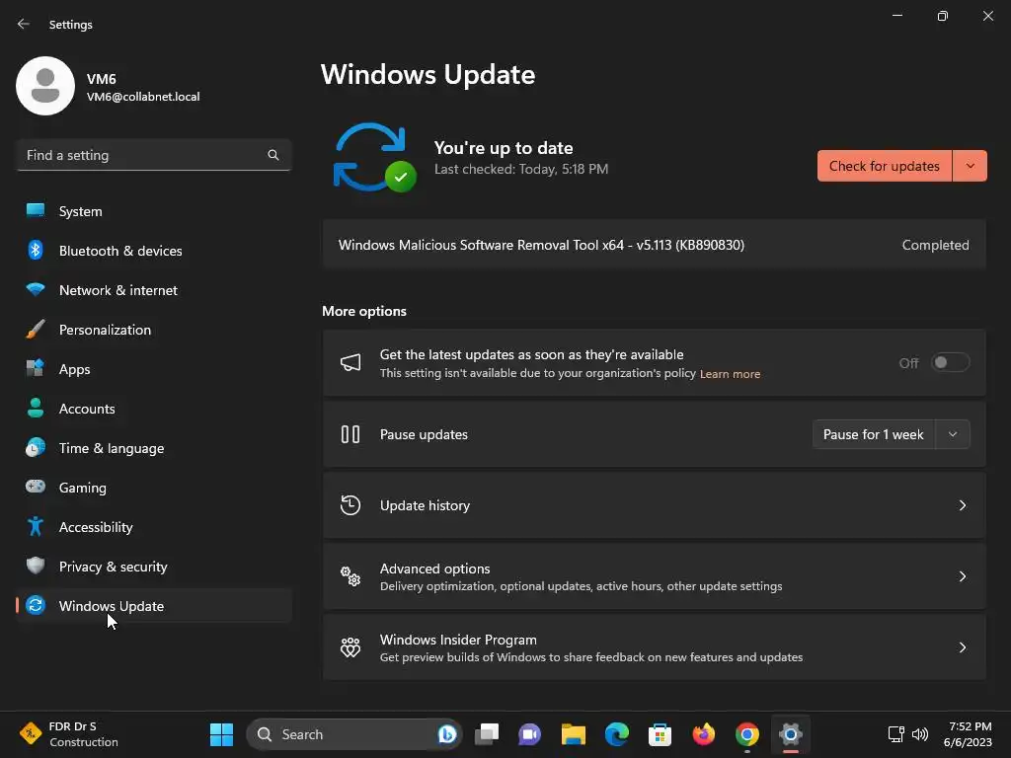Click the network icon in system tray
Screen dimensions: 1011x758
(x=895, y=734)
